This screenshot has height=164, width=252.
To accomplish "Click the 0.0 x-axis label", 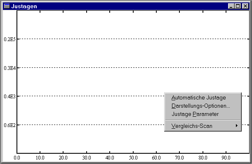I will pos(17,158).
